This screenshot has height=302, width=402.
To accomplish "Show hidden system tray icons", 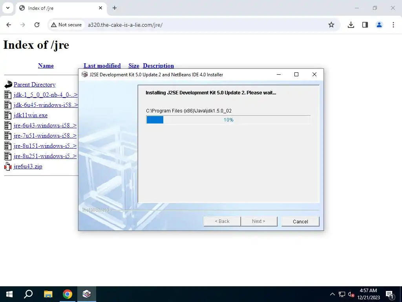I will coord(332,294).
